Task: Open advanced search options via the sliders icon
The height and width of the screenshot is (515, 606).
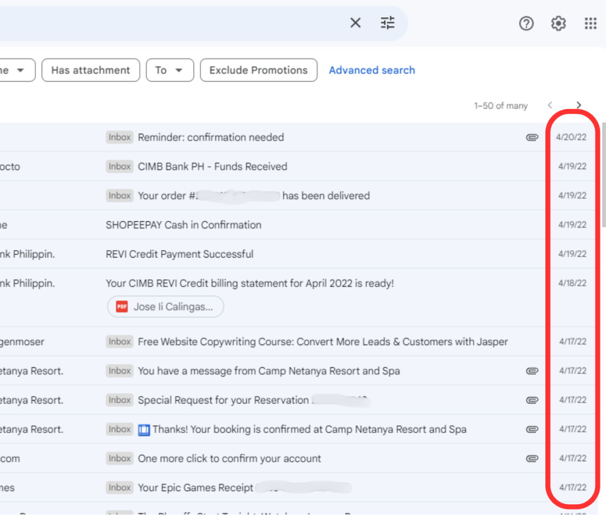Action: pyautogui.click(x=387, y=23)
